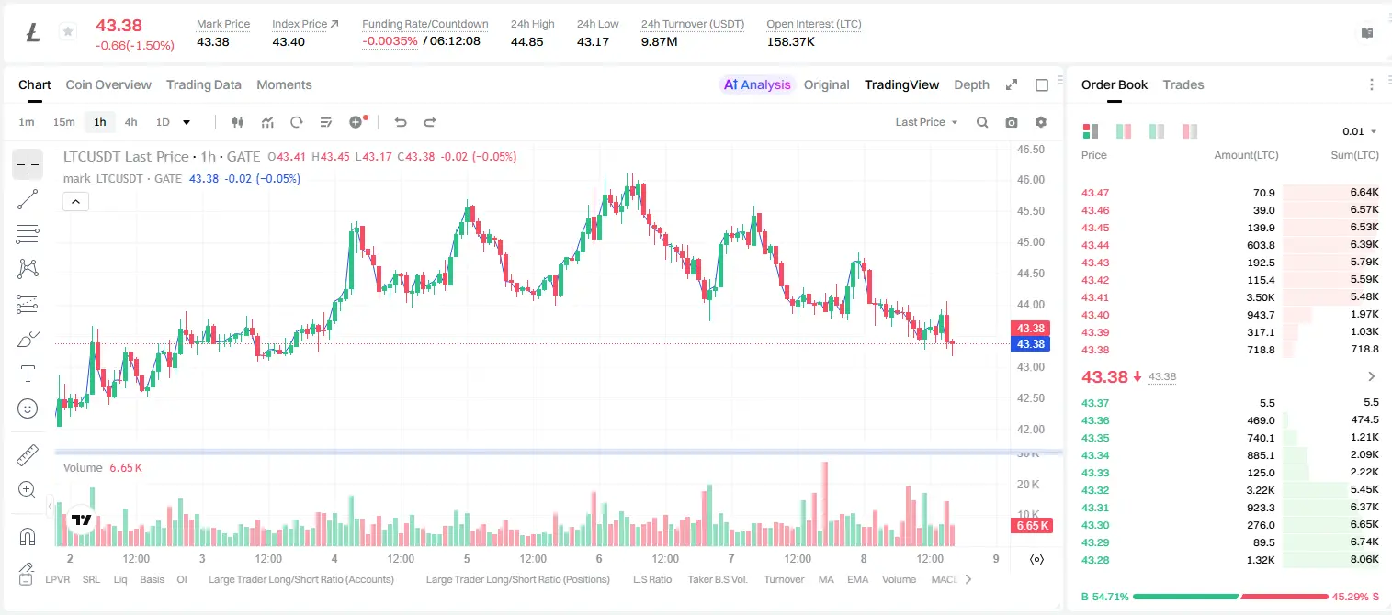The image size is (1392, 615).
Task: Switch to the Trades tab
Action: click(1183, 84)
